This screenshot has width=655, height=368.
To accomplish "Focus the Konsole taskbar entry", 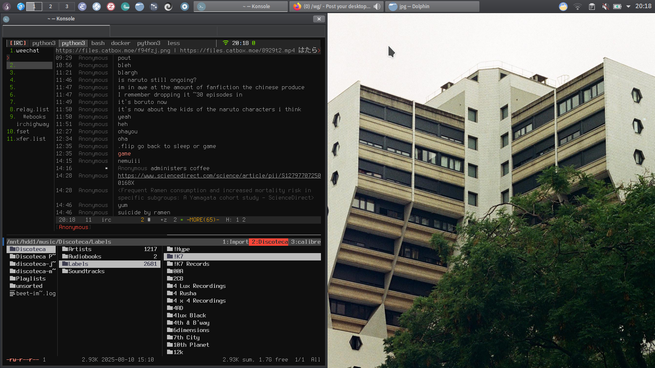I will click(241, 6).
